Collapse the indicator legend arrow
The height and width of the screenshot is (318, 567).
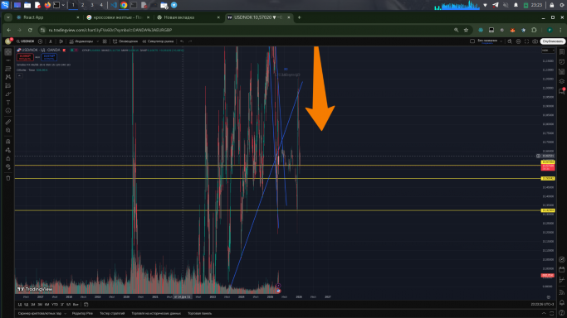(20, 75)
